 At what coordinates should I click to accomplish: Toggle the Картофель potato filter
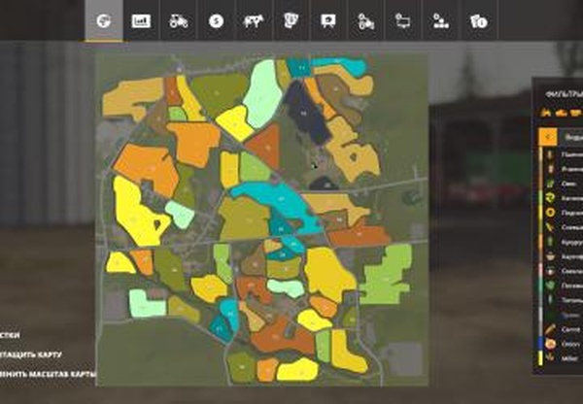[x=563, y=256]
